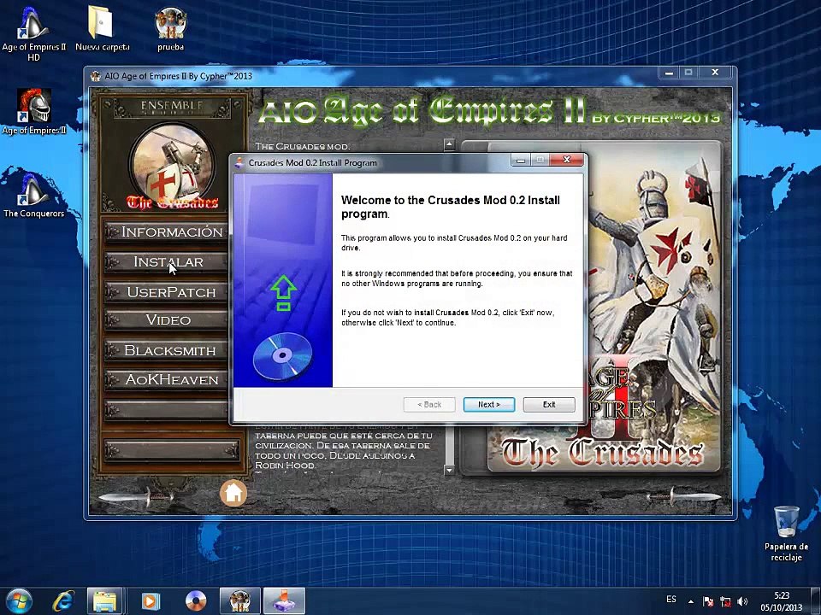Show hidden tray icons arrow

click(x=691, y=601)
